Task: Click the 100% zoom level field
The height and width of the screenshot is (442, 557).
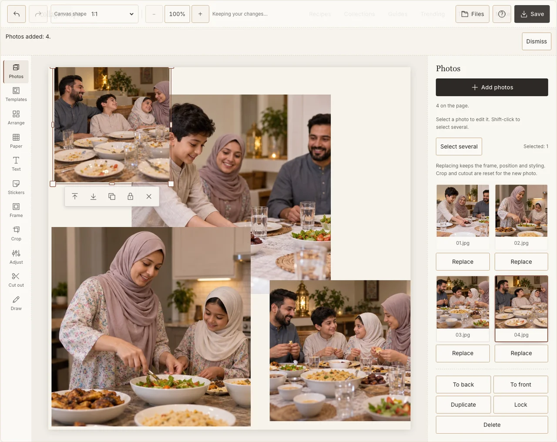Action: [x=177, y=14]
